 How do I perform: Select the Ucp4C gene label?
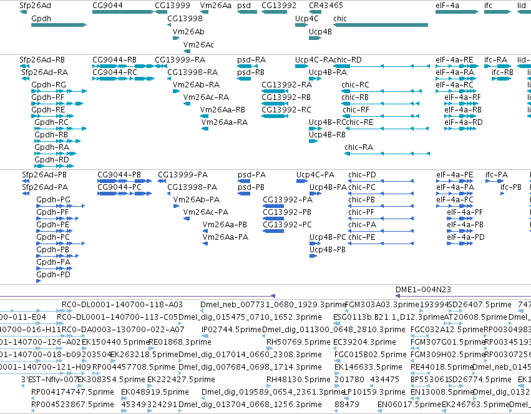pyautogui.click(x=306, y=19)
